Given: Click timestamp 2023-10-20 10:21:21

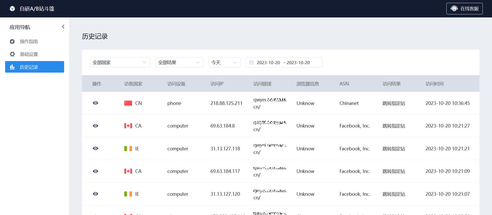Looking at the screenshot, I should tap(448, 149).
